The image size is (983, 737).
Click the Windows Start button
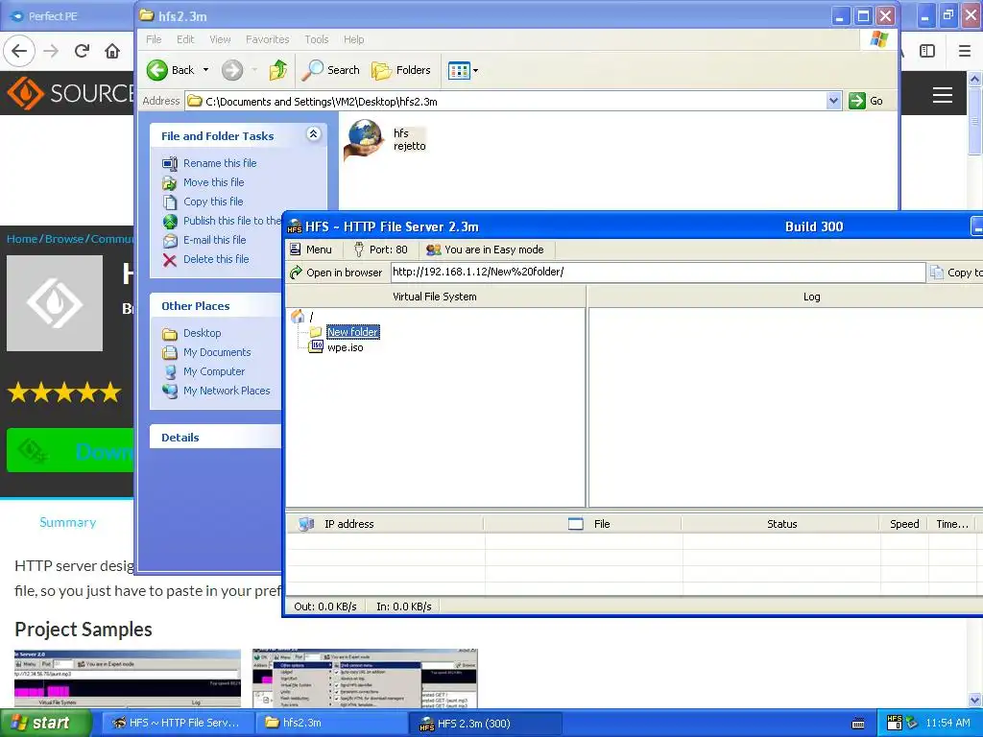(45, 724)
